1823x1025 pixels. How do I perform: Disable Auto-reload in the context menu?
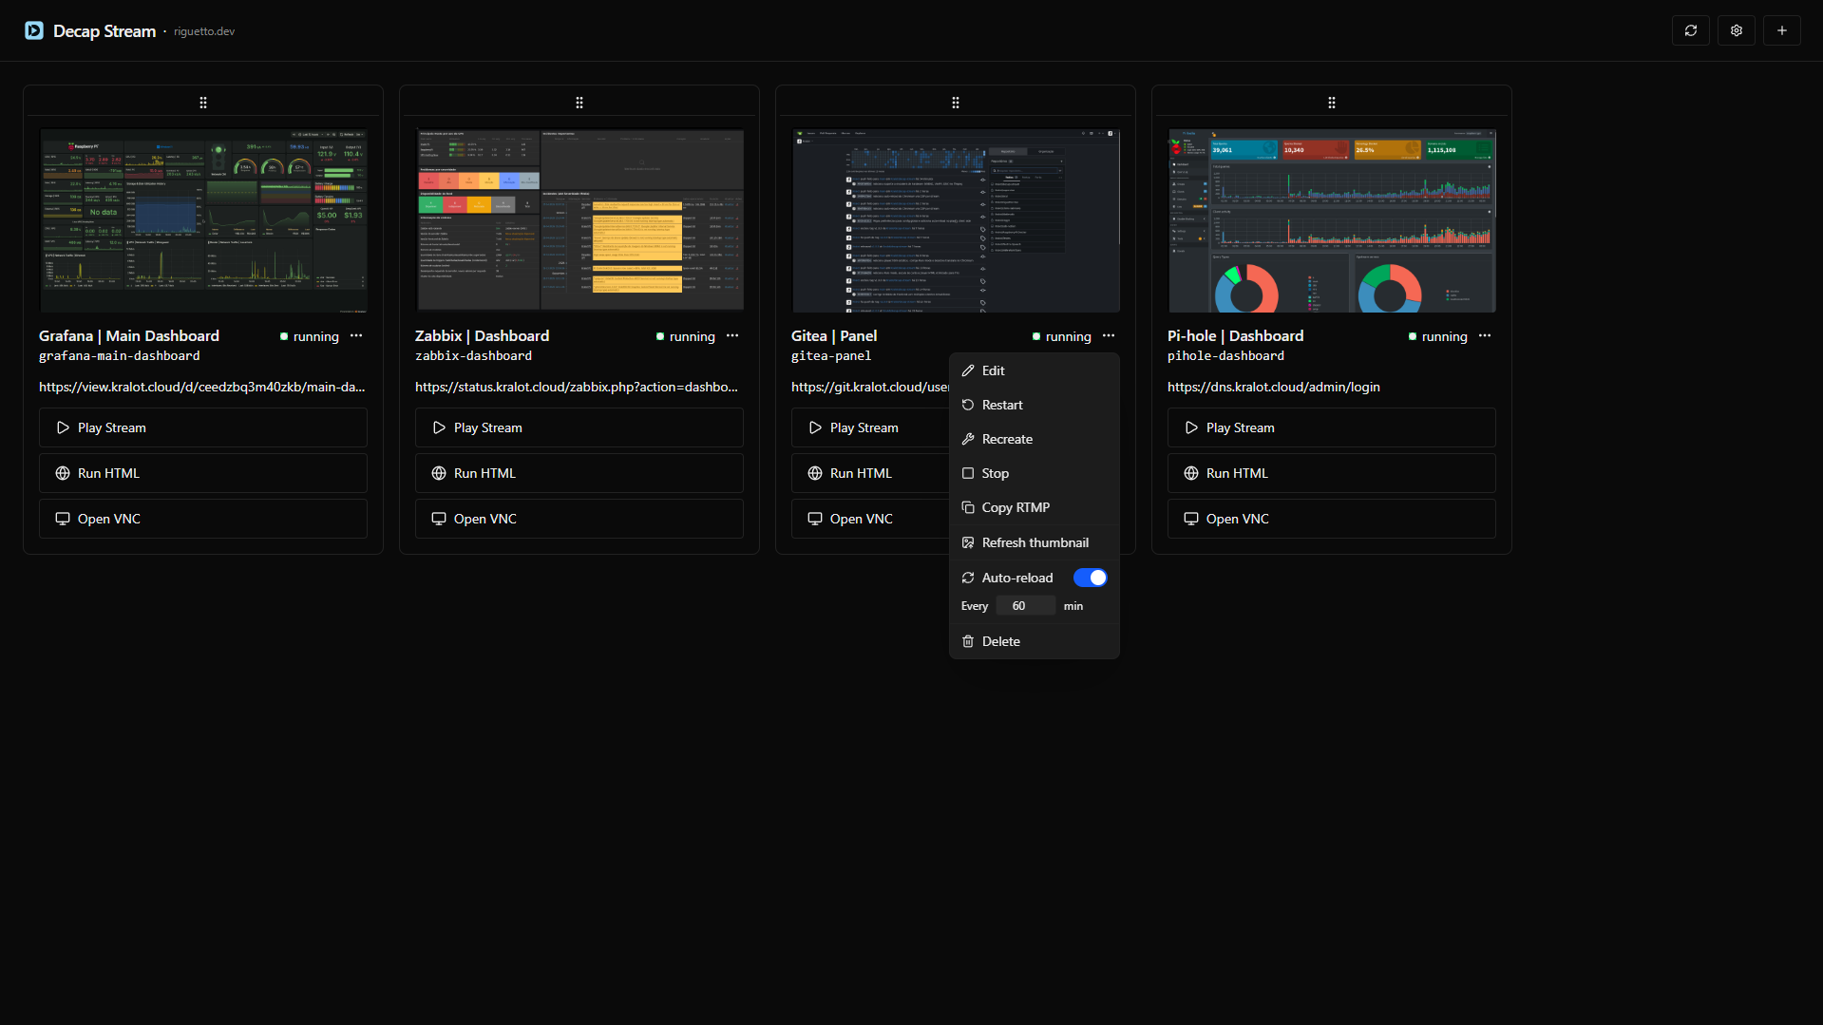click(x=1090, y=577)
